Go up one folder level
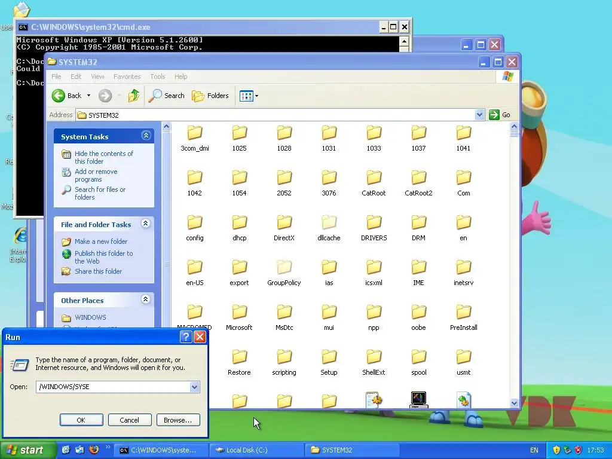The width and height of the screenshot is (612, 459). pos(133,95)
